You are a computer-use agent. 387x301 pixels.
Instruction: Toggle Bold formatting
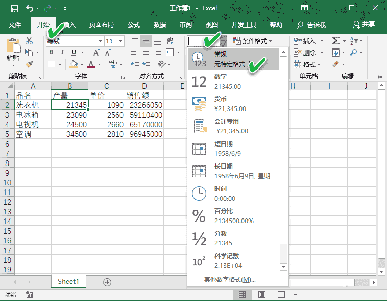point(51,52)
